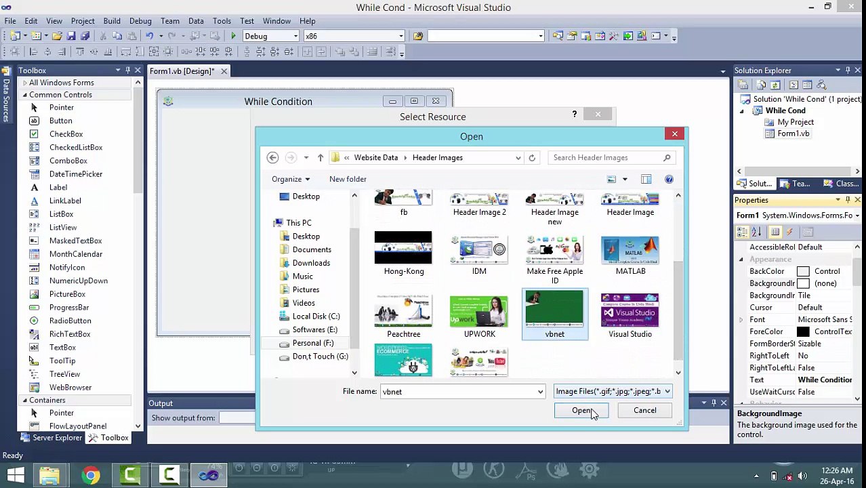This screenshot has height=488, width=866.
Task: Click Refresh icon in Solution Explorer toolbar
Action: click(x=775, y=85)
